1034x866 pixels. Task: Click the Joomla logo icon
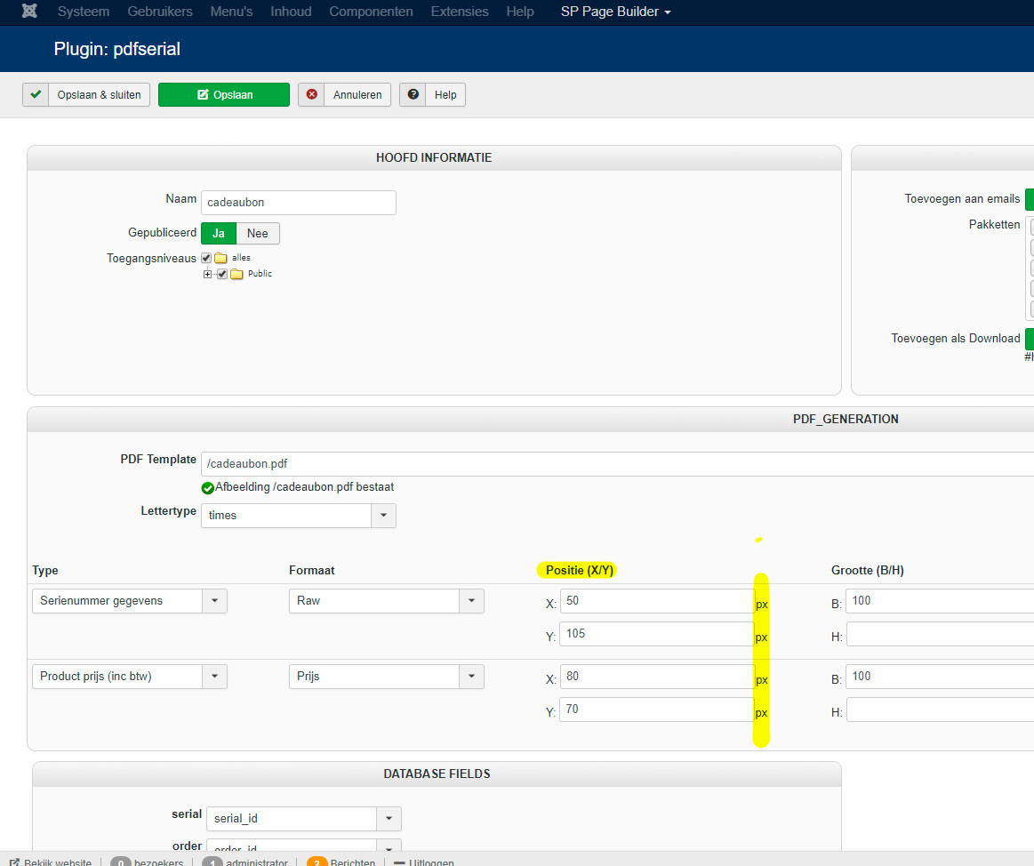(29, 12)
